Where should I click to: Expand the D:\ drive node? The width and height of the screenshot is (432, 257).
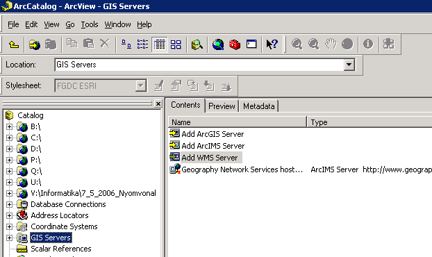pyautogui.click(x=9, y=149)
